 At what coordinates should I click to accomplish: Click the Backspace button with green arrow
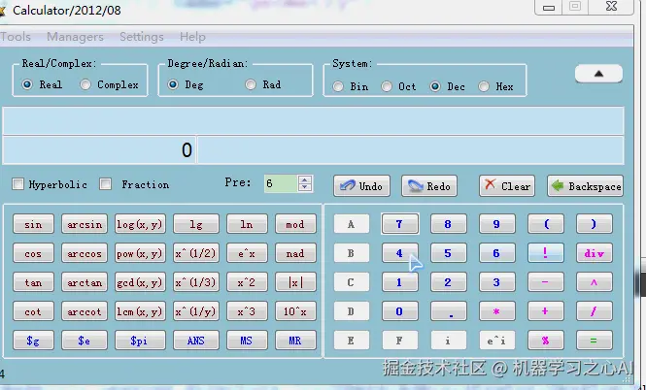(585, 186)
